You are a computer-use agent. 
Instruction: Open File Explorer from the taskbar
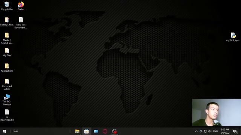[x=77, y=131]
